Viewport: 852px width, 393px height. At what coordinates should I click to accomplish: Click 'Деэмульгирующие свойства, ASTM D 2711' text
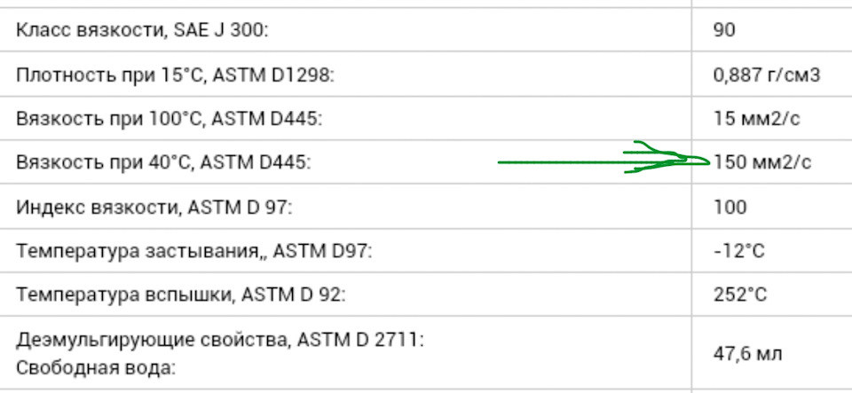(219, 340)
